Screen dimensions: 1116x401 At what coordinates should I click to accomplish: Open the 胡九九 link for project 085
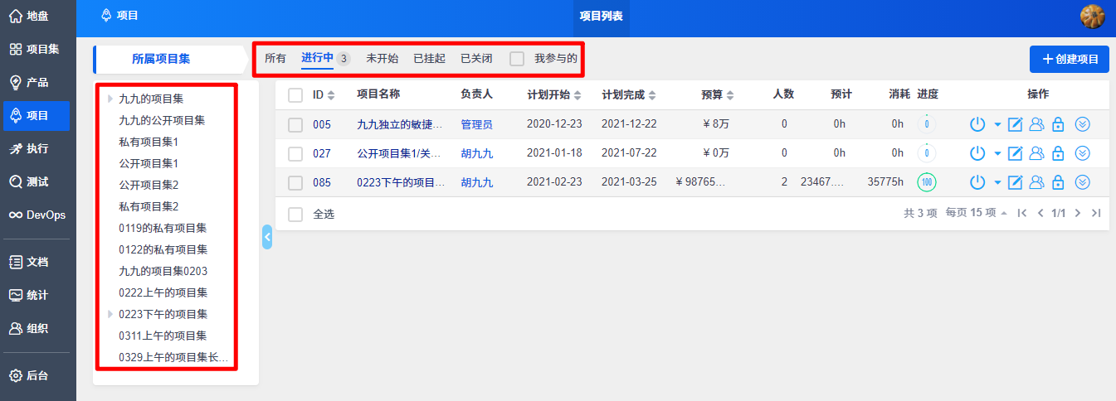click(x=476, y=182)
